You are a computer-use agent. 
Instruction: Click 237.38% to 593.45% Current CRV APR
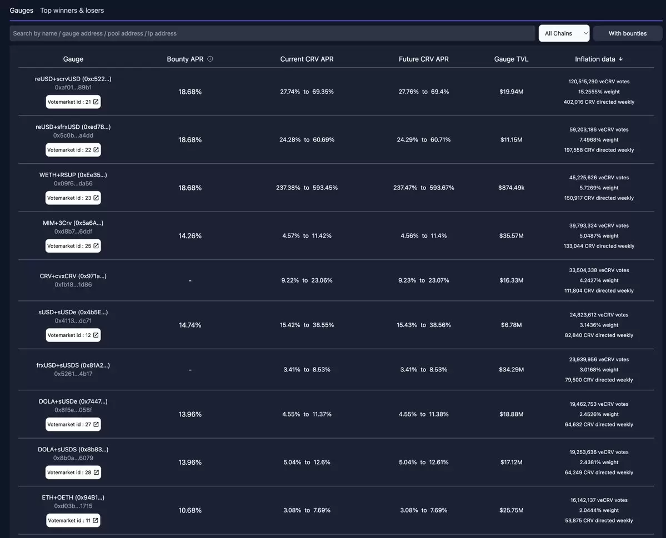pos(307,188)
